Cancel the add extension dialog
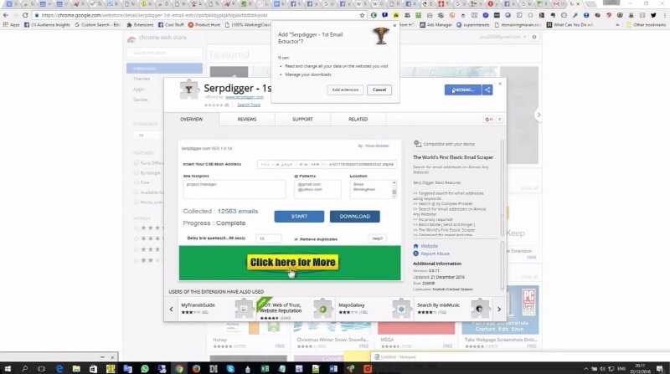The width and height of the screenshot is (670, 374). pos(379,90)
